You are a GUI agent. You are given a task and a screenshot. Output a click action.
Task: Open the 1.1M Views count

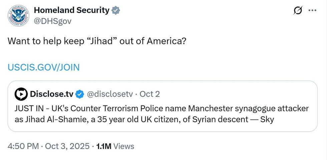(x=115, y=146)
